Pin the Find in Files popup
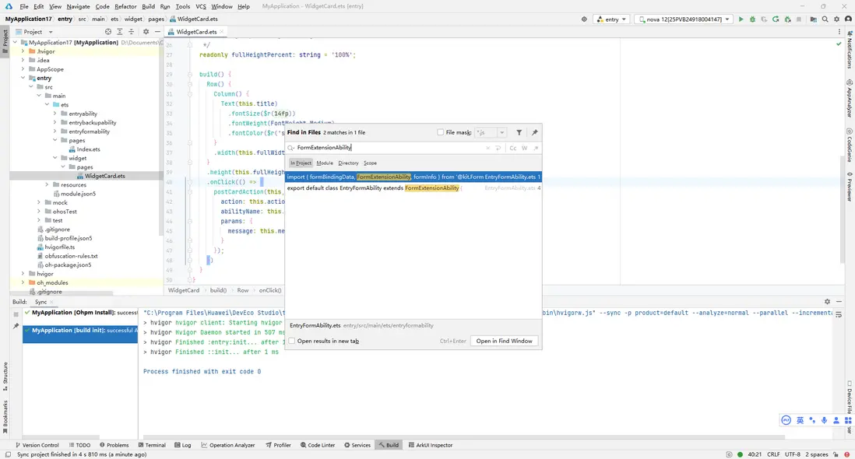This screenshot has height=459, width=855. 534,133
